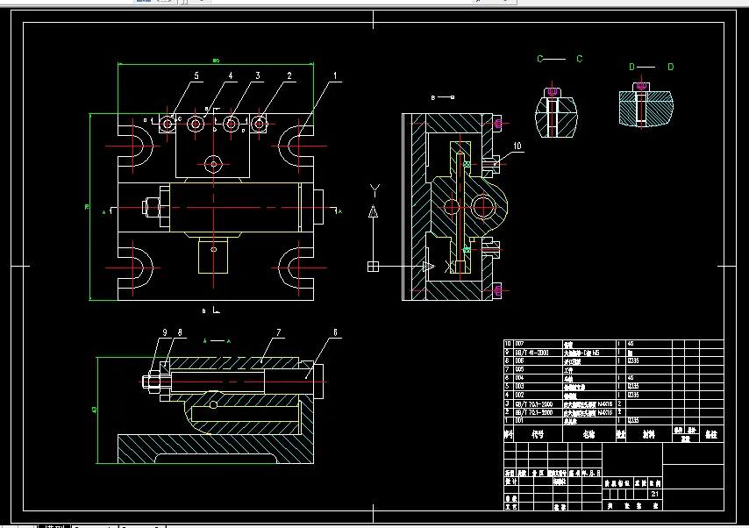
Task: Select part callout number 6
Action: click(335, 332)
